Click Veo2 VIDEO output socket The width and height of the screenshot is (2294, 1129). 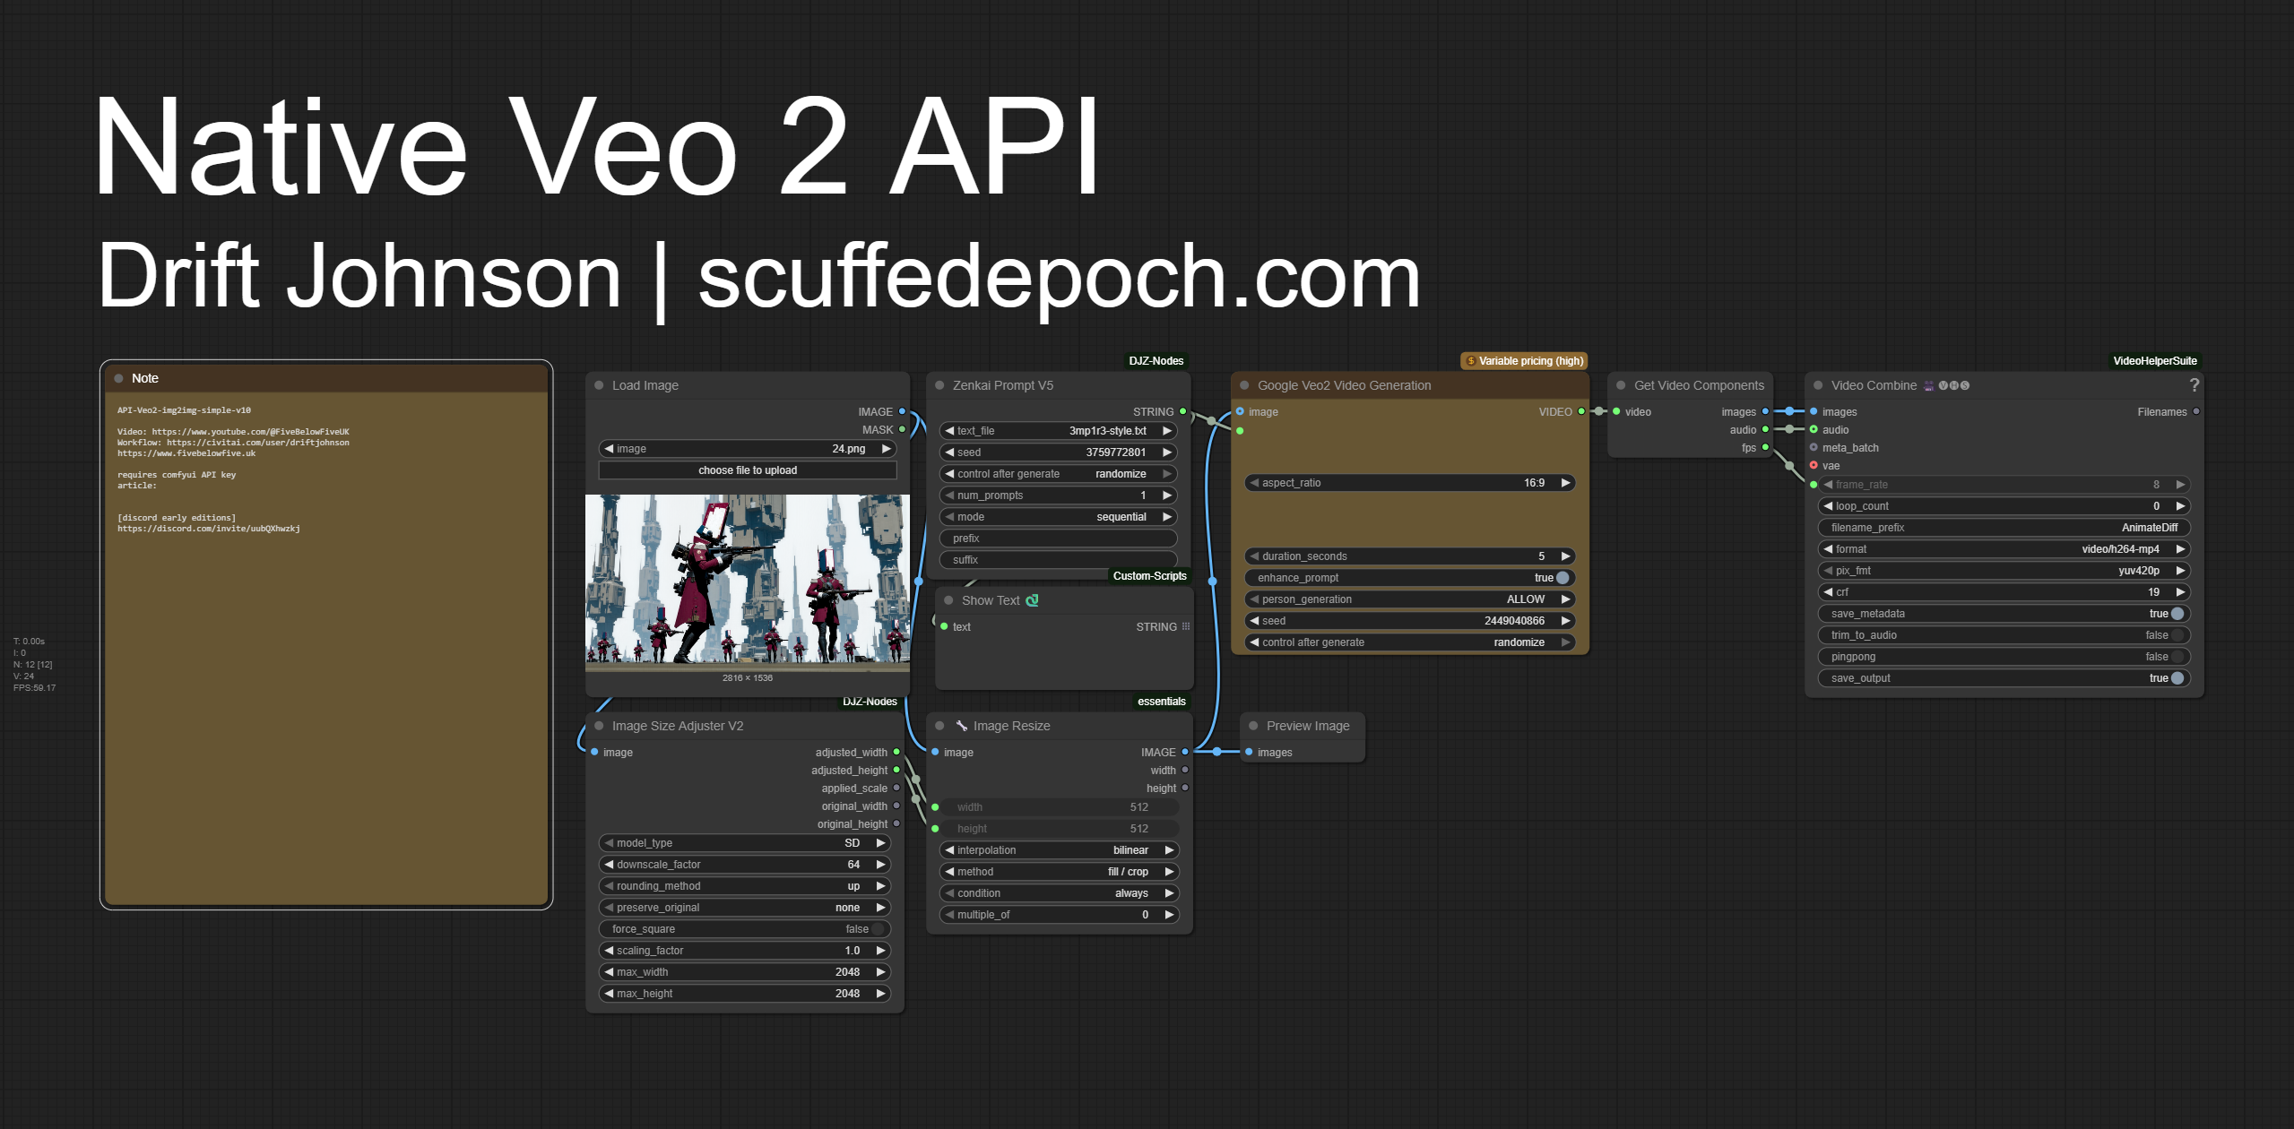pyautogui.click(x=1581, y=412)
